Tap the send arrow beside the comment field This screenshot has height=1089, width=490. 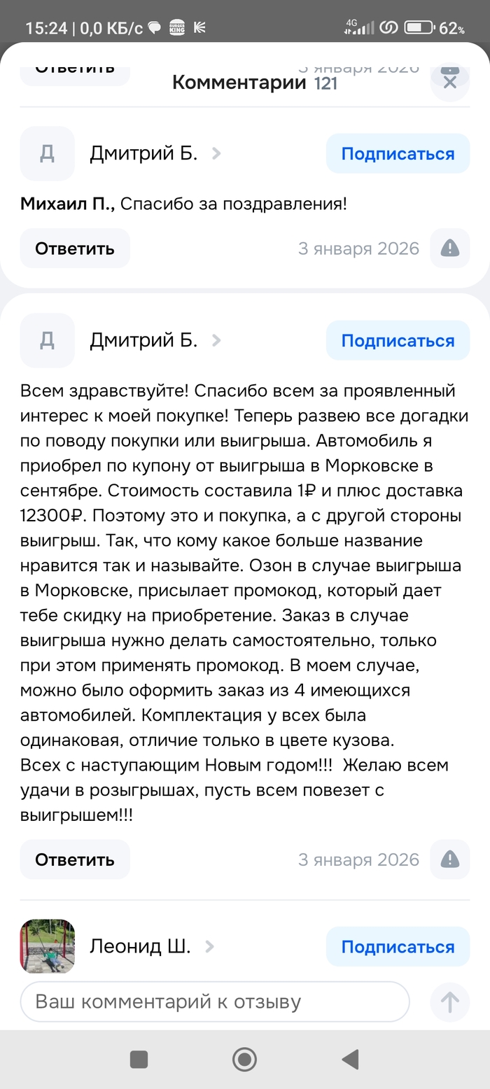(449, 1002)
